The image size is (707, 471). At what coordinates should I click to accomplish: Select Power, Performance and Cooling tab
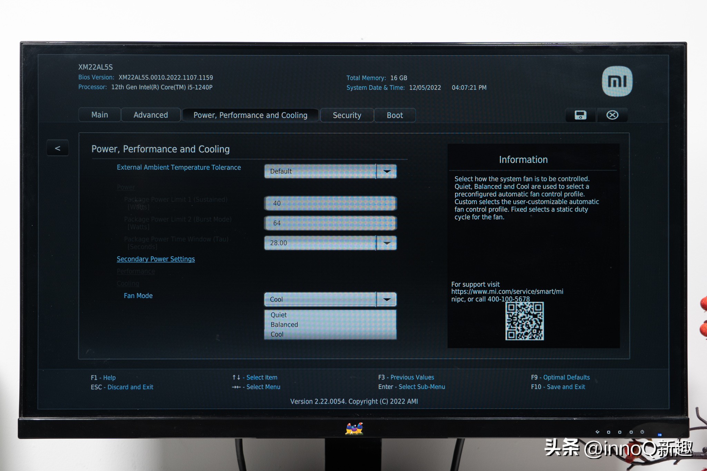[250, 115]
